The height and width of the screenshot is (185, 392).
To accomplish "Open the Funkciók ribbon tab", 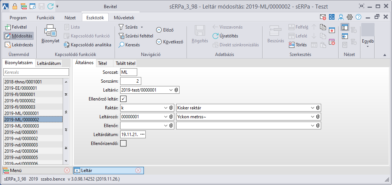I will tap(46, 18).
